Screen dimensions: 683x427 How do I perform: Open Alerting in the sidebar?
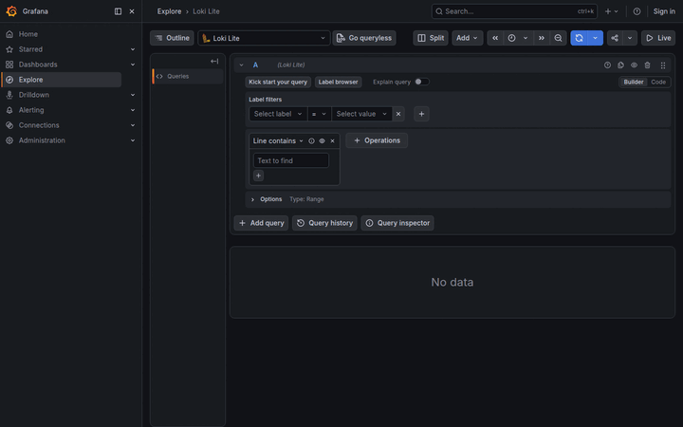tap(31, 110)
